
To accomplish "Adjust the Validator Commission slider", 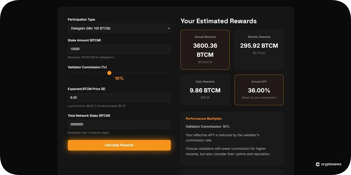I will pos(109,73).
